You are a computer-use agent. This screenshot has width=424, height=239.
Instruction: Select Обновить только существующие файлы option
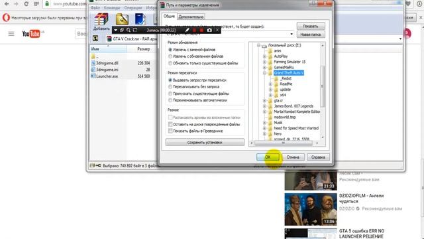point(170,63)
